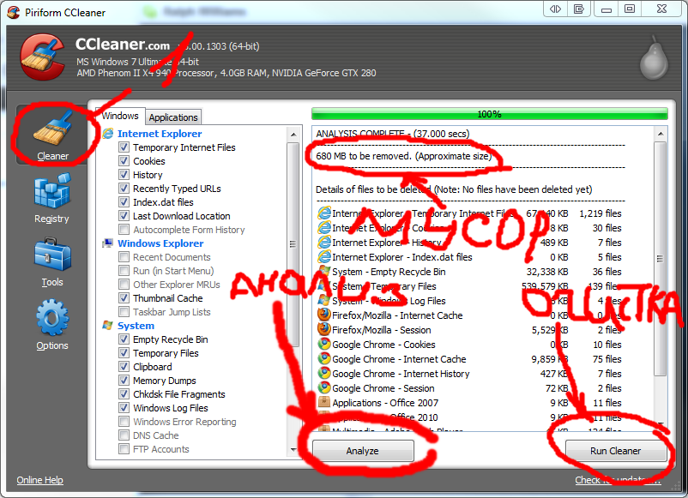The height and width of the screenshot is (498, 688).
Task: Enable Autocomplete Form History
Action: 124,229
